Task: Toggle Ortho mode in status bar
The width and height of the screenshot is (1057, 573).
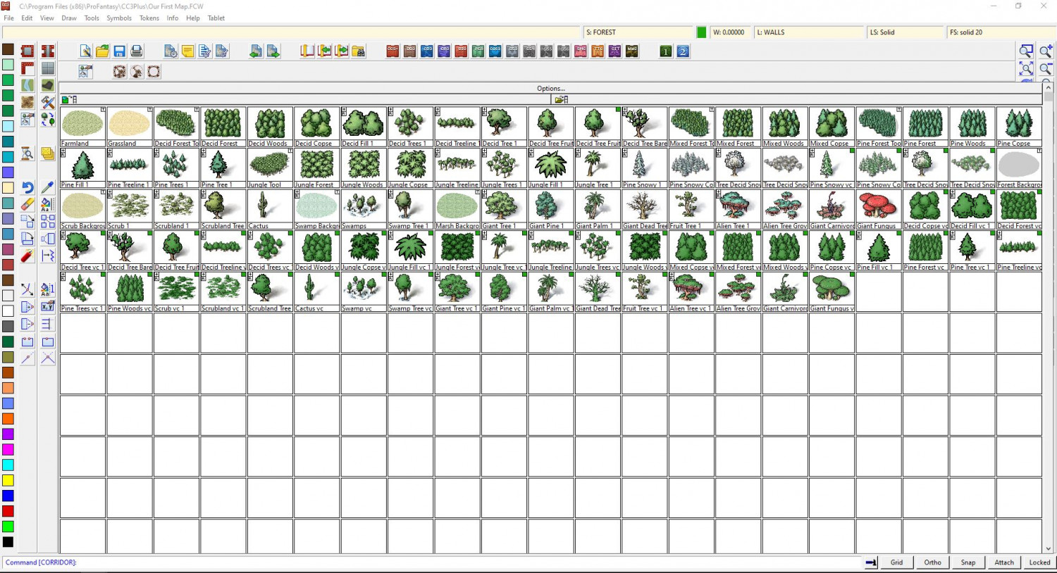Action: click(x=932, y=562)
